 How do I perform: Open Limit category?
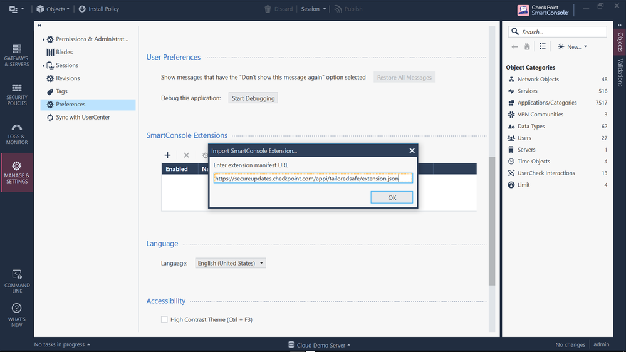click(557, 185)
